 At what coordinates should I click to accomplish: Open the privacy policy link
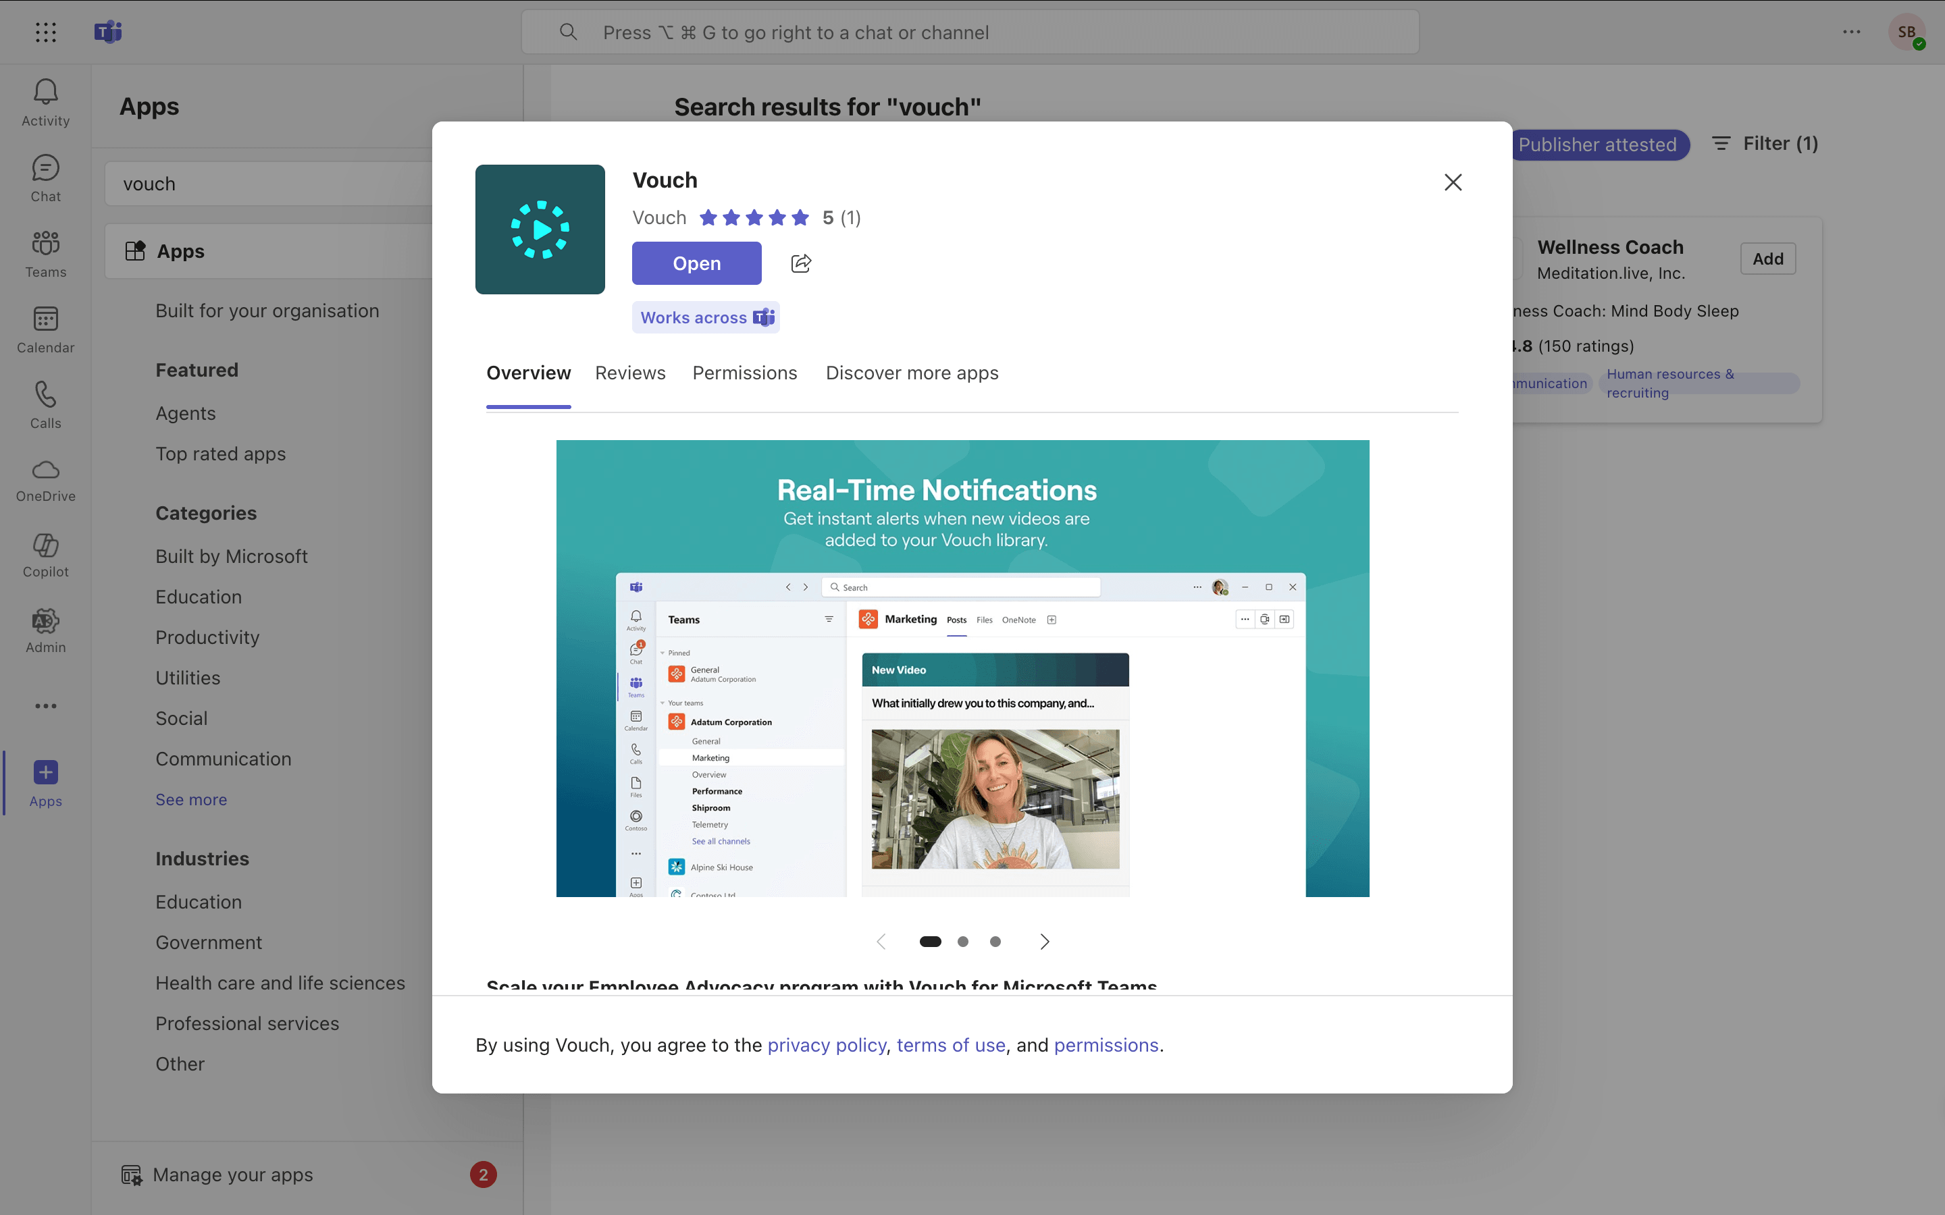[x=826, y=1045]
